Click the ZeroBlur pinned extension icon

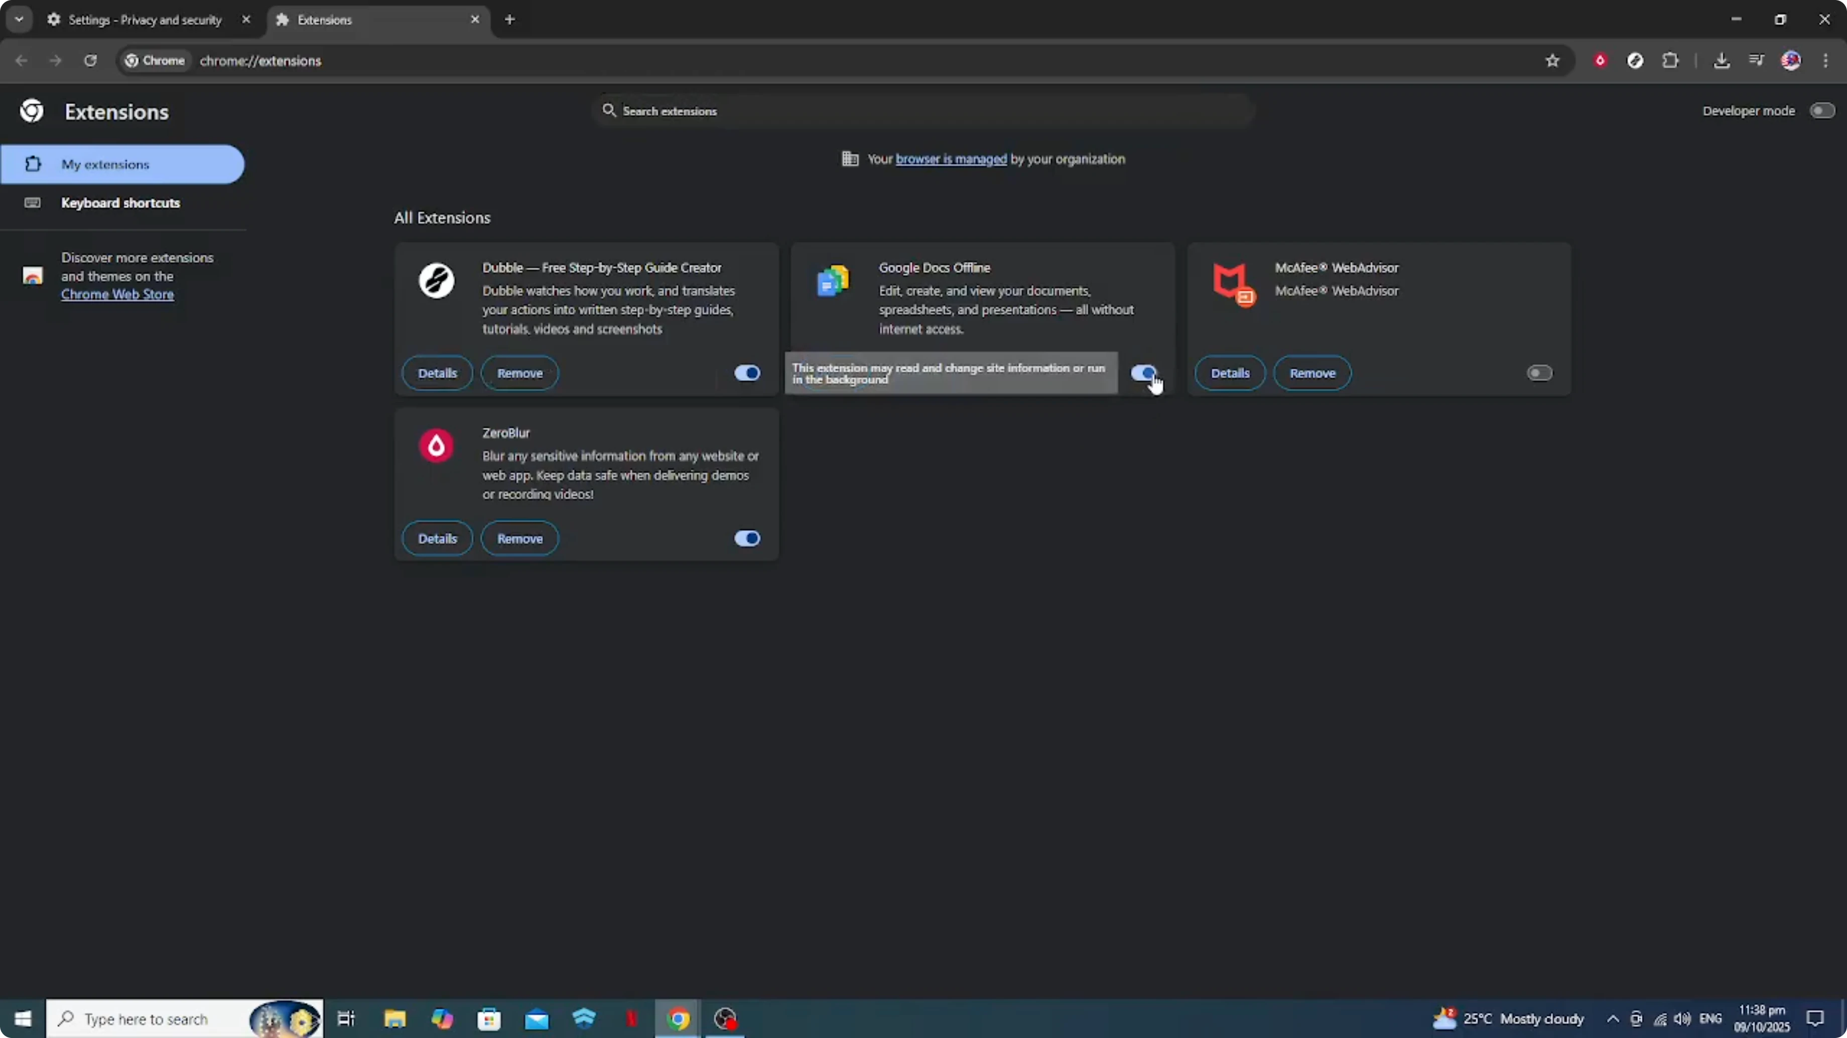[1601, 61]
